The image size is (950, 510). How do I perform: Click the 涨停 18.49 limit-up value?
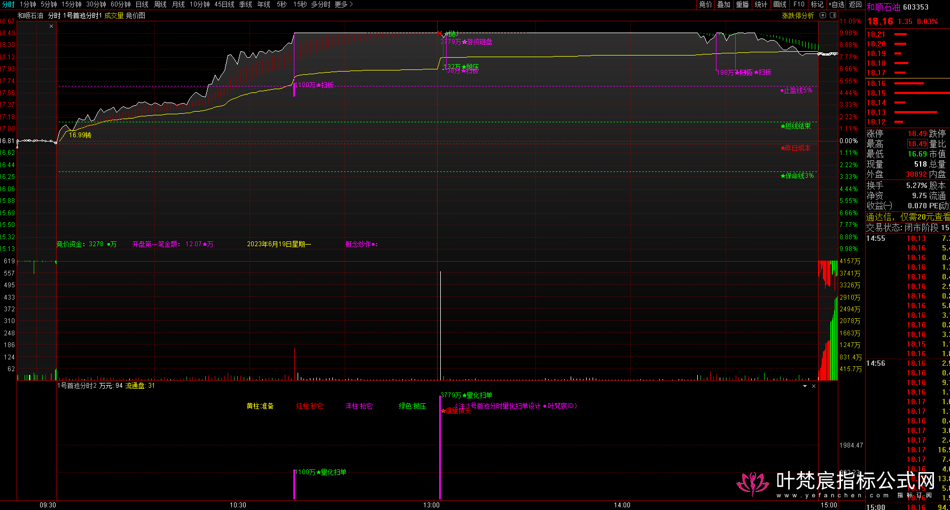pos(917,134)
